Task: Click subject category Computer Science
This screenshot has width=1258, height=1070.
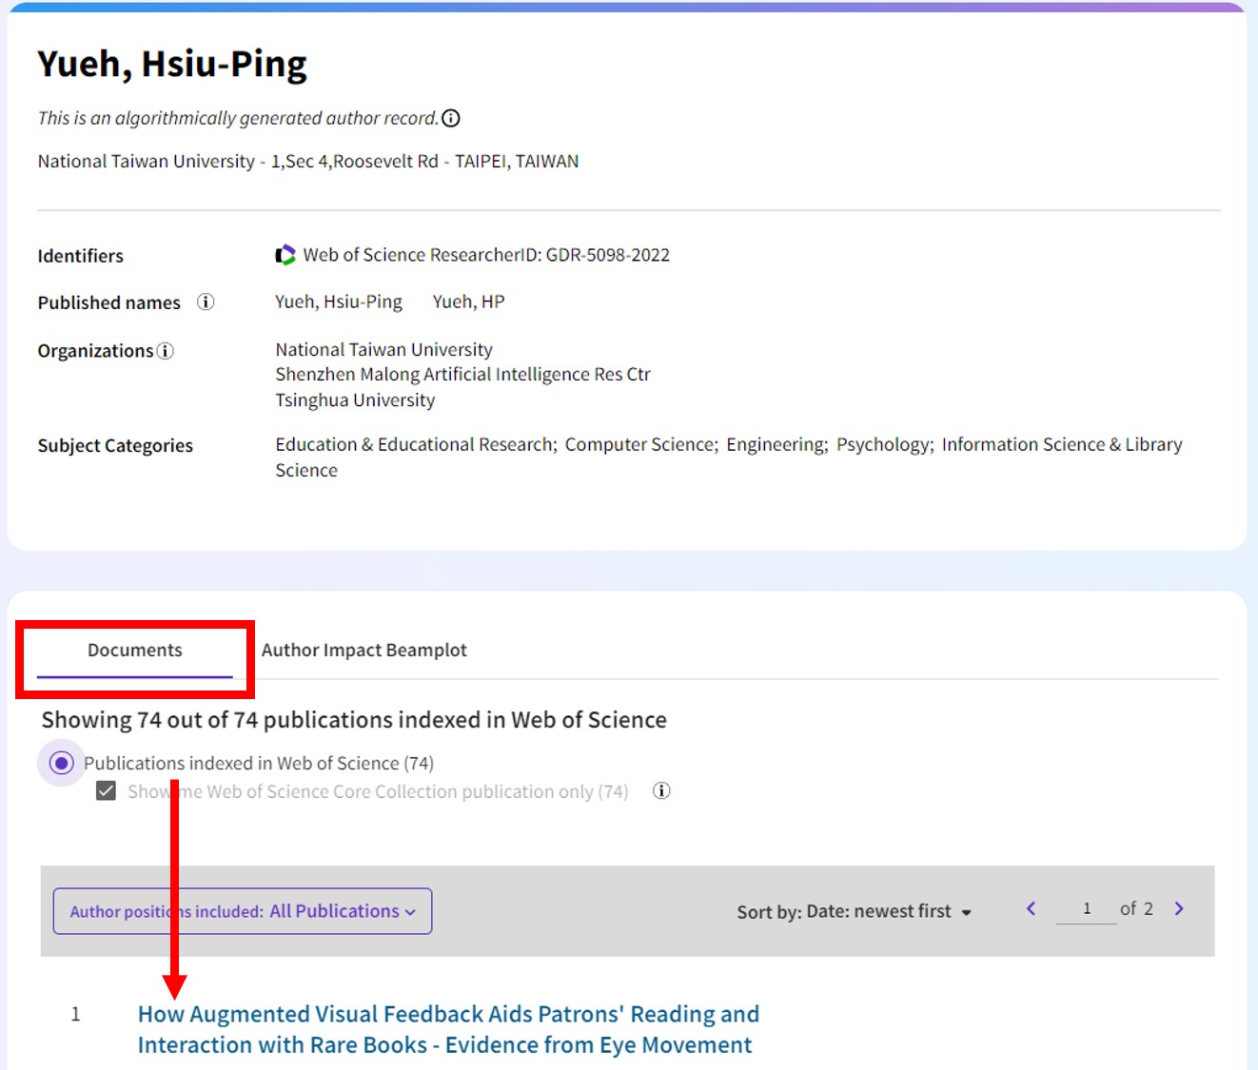Action: coord(641,444)
